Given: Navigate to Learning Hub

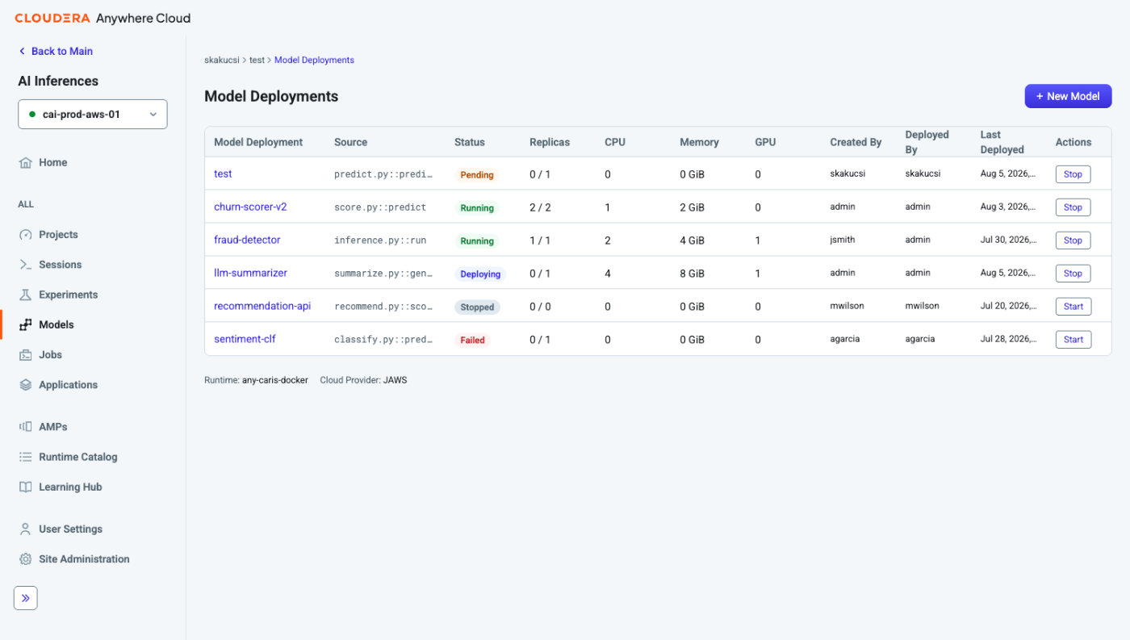Looking at the screenshot, I should pyautogui.click(x=70, y=487).
